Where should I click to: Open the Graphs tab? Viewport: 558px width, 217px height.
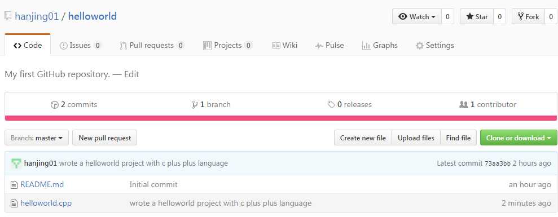[380, 46]
